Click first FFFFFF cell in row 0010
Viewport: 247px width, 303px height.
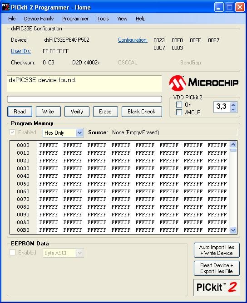pos(49,153)
